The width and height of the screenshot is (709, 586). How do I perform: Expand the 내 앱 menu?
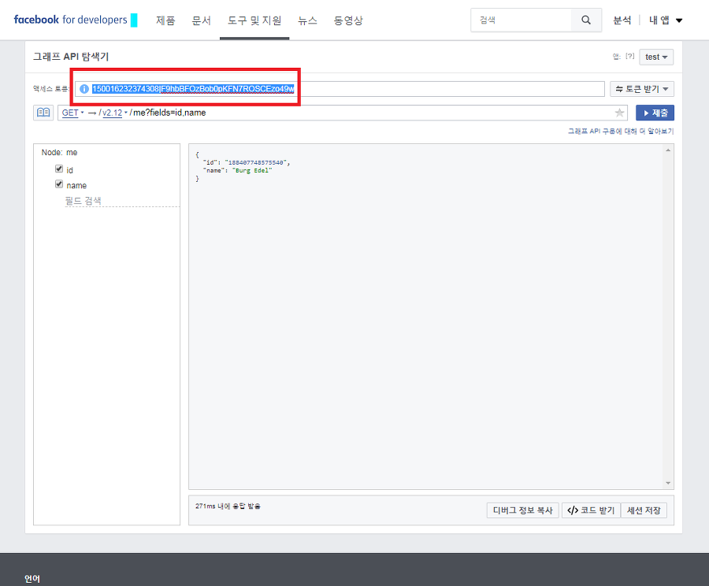(666, 20)
